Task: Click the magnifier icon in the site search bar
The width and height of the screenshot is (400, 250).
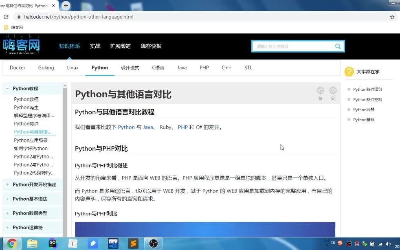Action: pyautogui.click(x=338, y=46)
